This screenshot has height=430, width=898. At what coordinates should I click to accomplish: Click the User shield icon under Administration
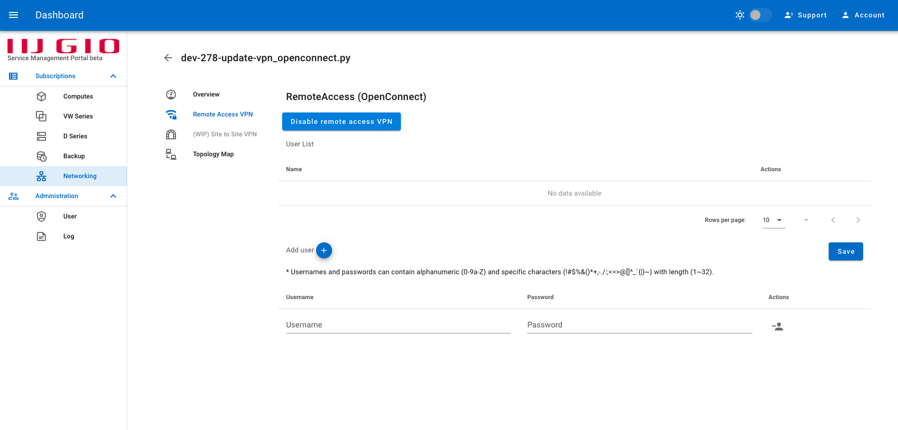[x=41, y=216]
